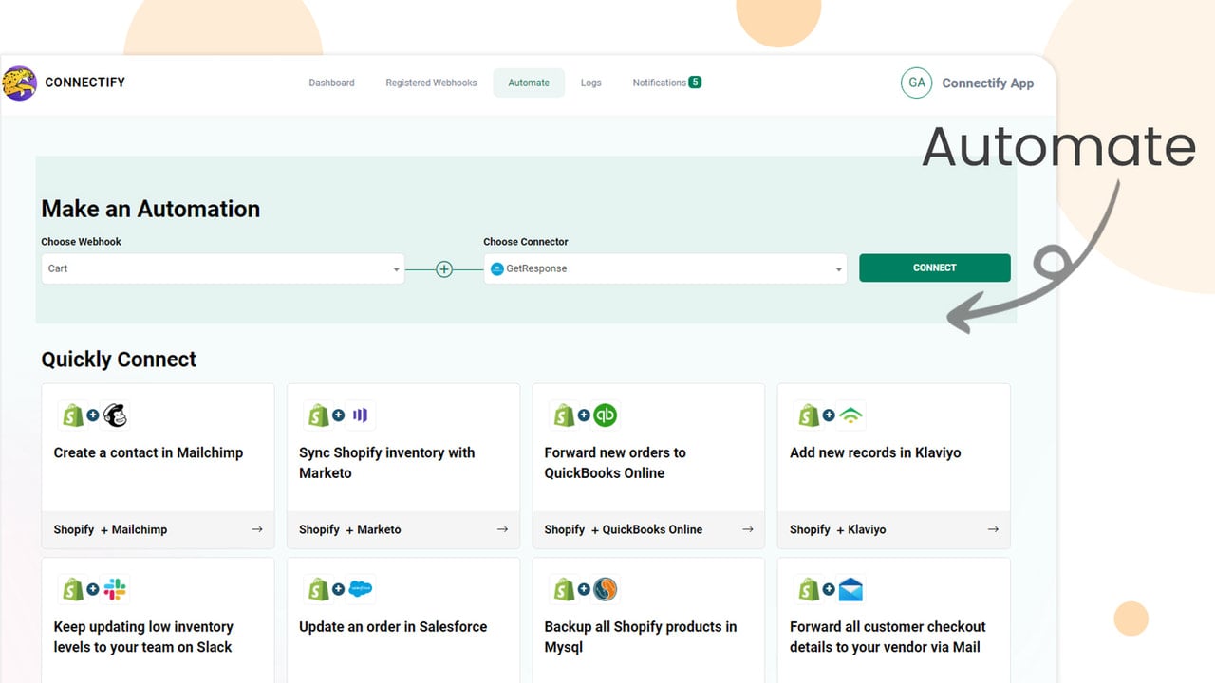Follow the Shopify + Mailchimp arrow link
This screenshot has height=683, width=1215.
257,529
